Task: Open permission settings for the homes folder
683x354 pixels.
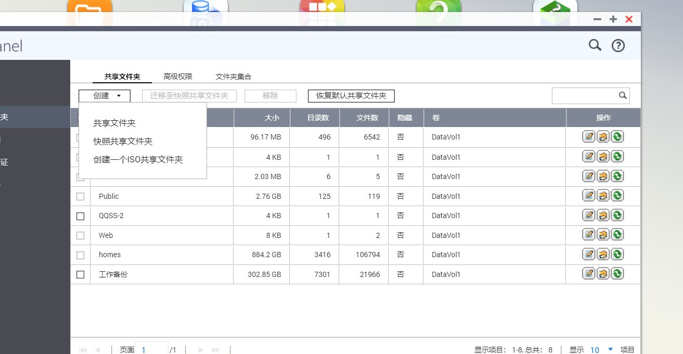Action: pyautogui.click(x=603, y=254)
